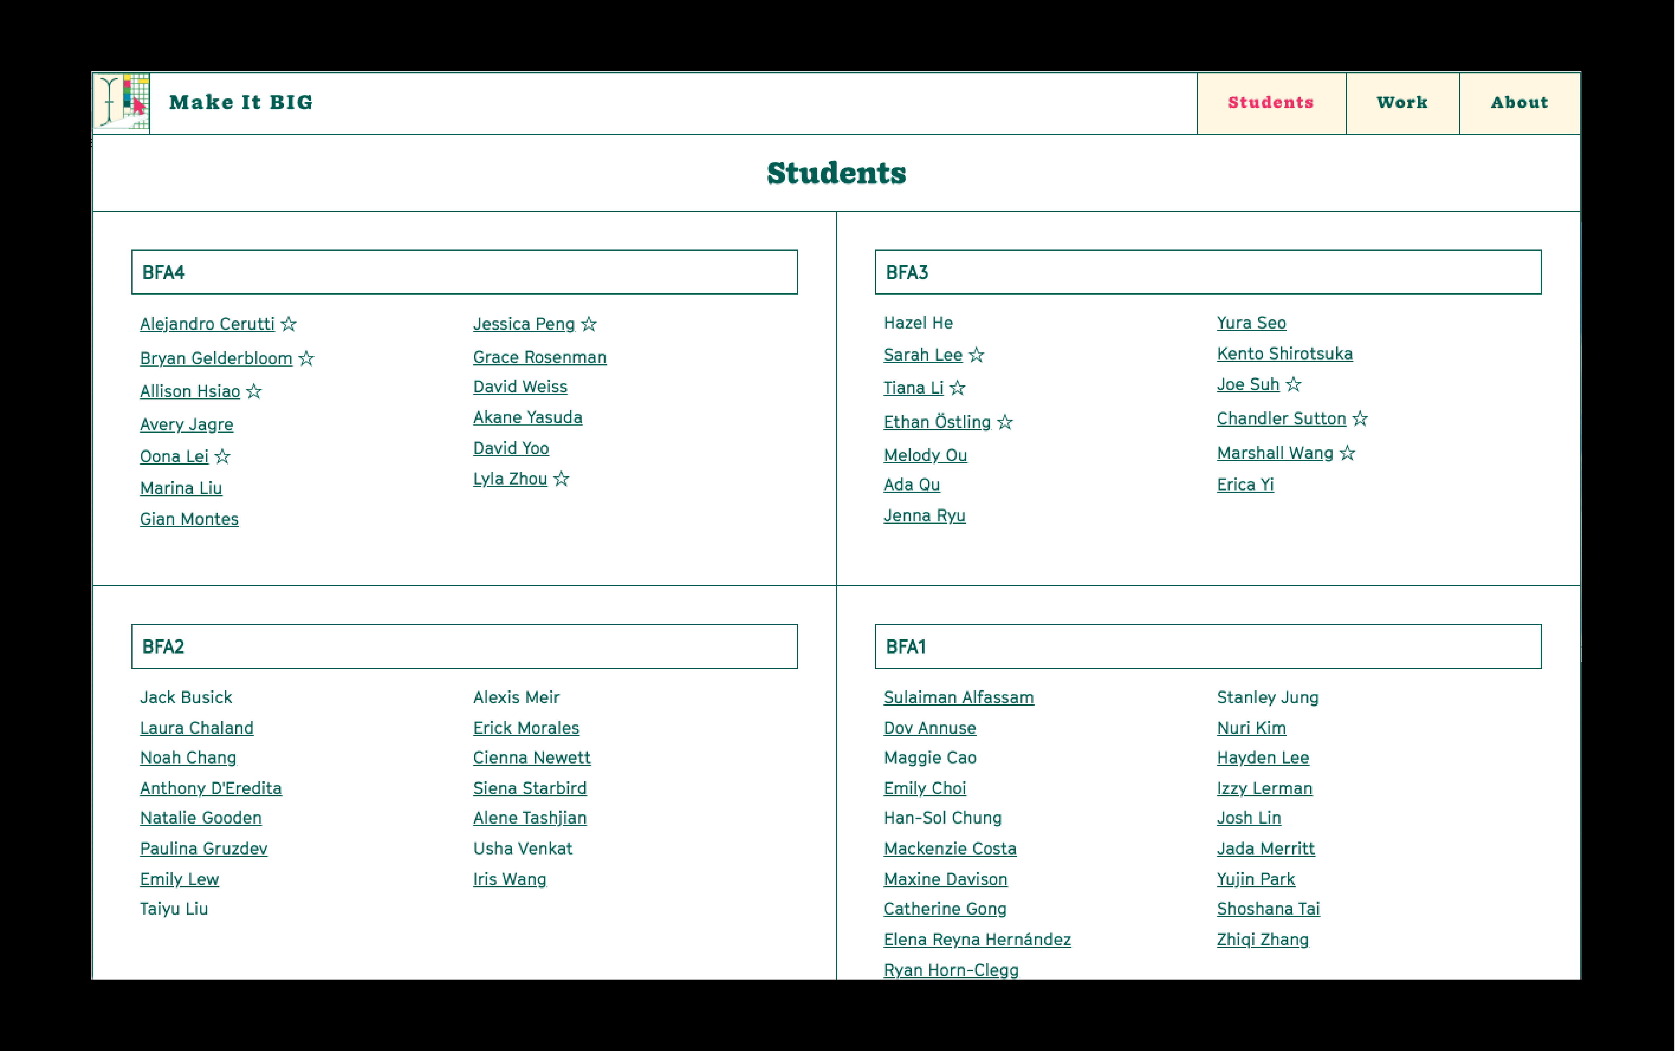
Task: Open Chandler Sutton's name link
Action: 1282,418
